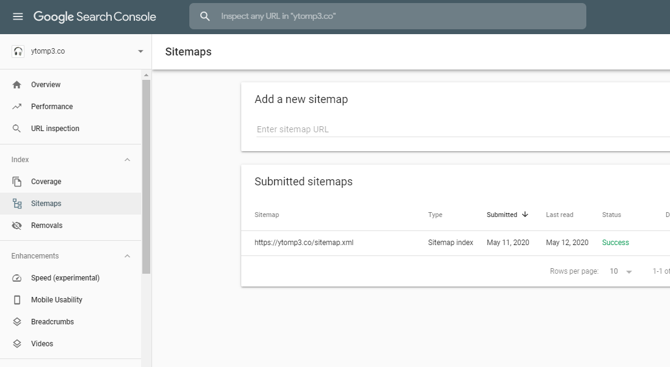Click the Sitemap column header
The image size is (670, 367).
(267, 215)
